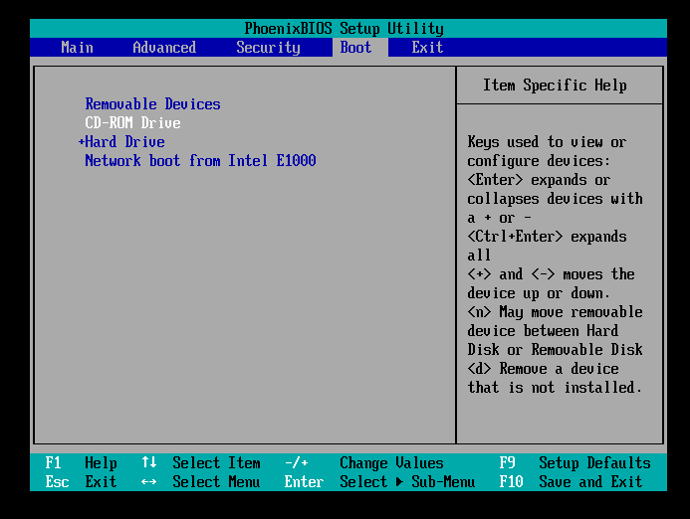Click the left-right arrow for Select Menu
The width and height of the screenshot is (690, 519).
[x=148, y=482]
